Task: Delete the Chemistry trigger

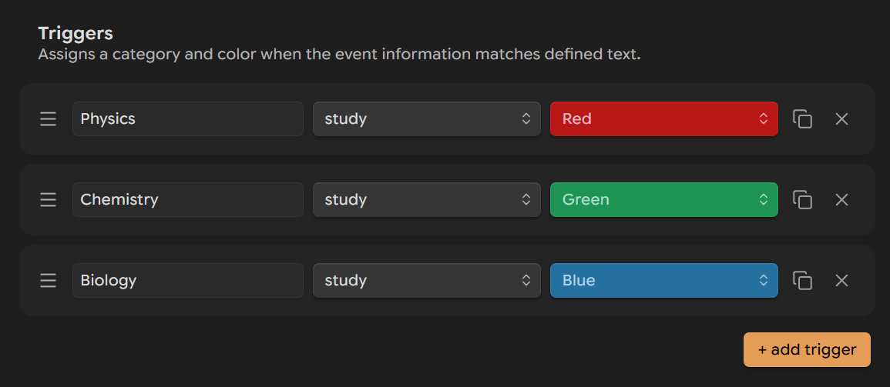Action: [841, 199]
